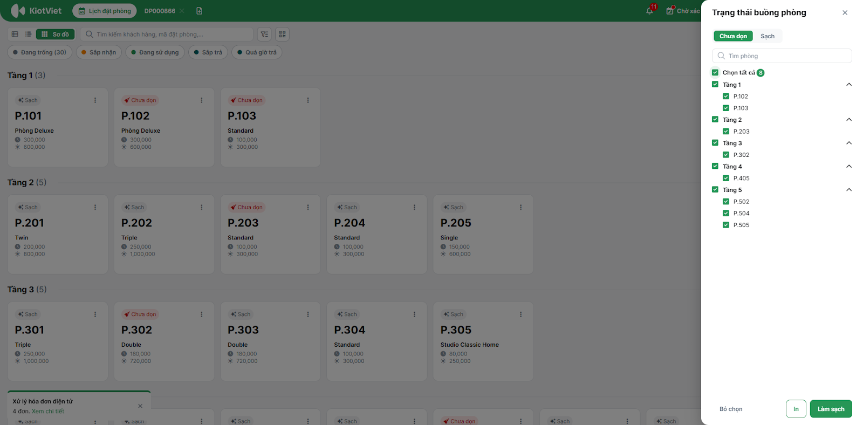Open options menu for room P.102
This screenshot has height=425, width=863.
[x=202, y=100]
